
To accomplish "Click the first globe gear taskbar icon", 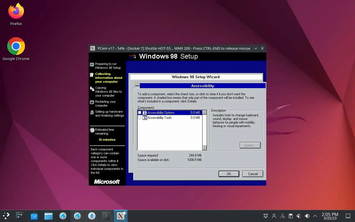I will pyautogui.click(x=63, y=216).
